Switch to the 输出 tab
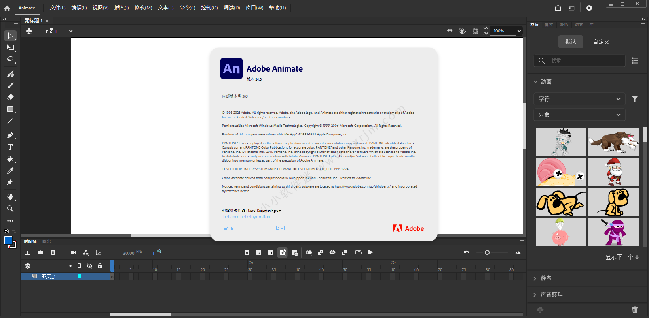Viewport: 649px width, 318px height. (x=47, y=241)
